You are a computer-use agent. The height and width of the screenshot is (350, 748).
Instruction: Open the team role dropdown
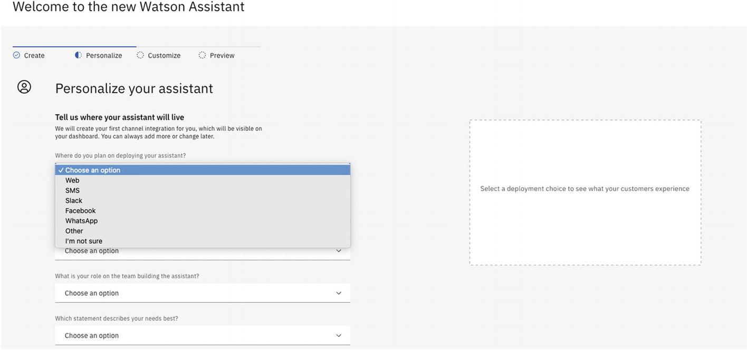pyautogui.click(x=202, y=293)
